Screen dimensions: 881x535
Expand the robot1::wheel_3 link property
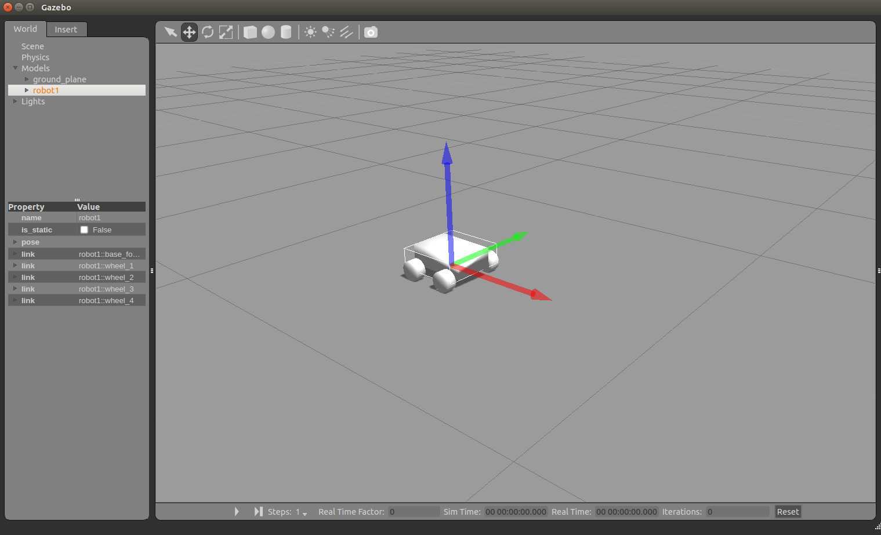coord(15,289)
